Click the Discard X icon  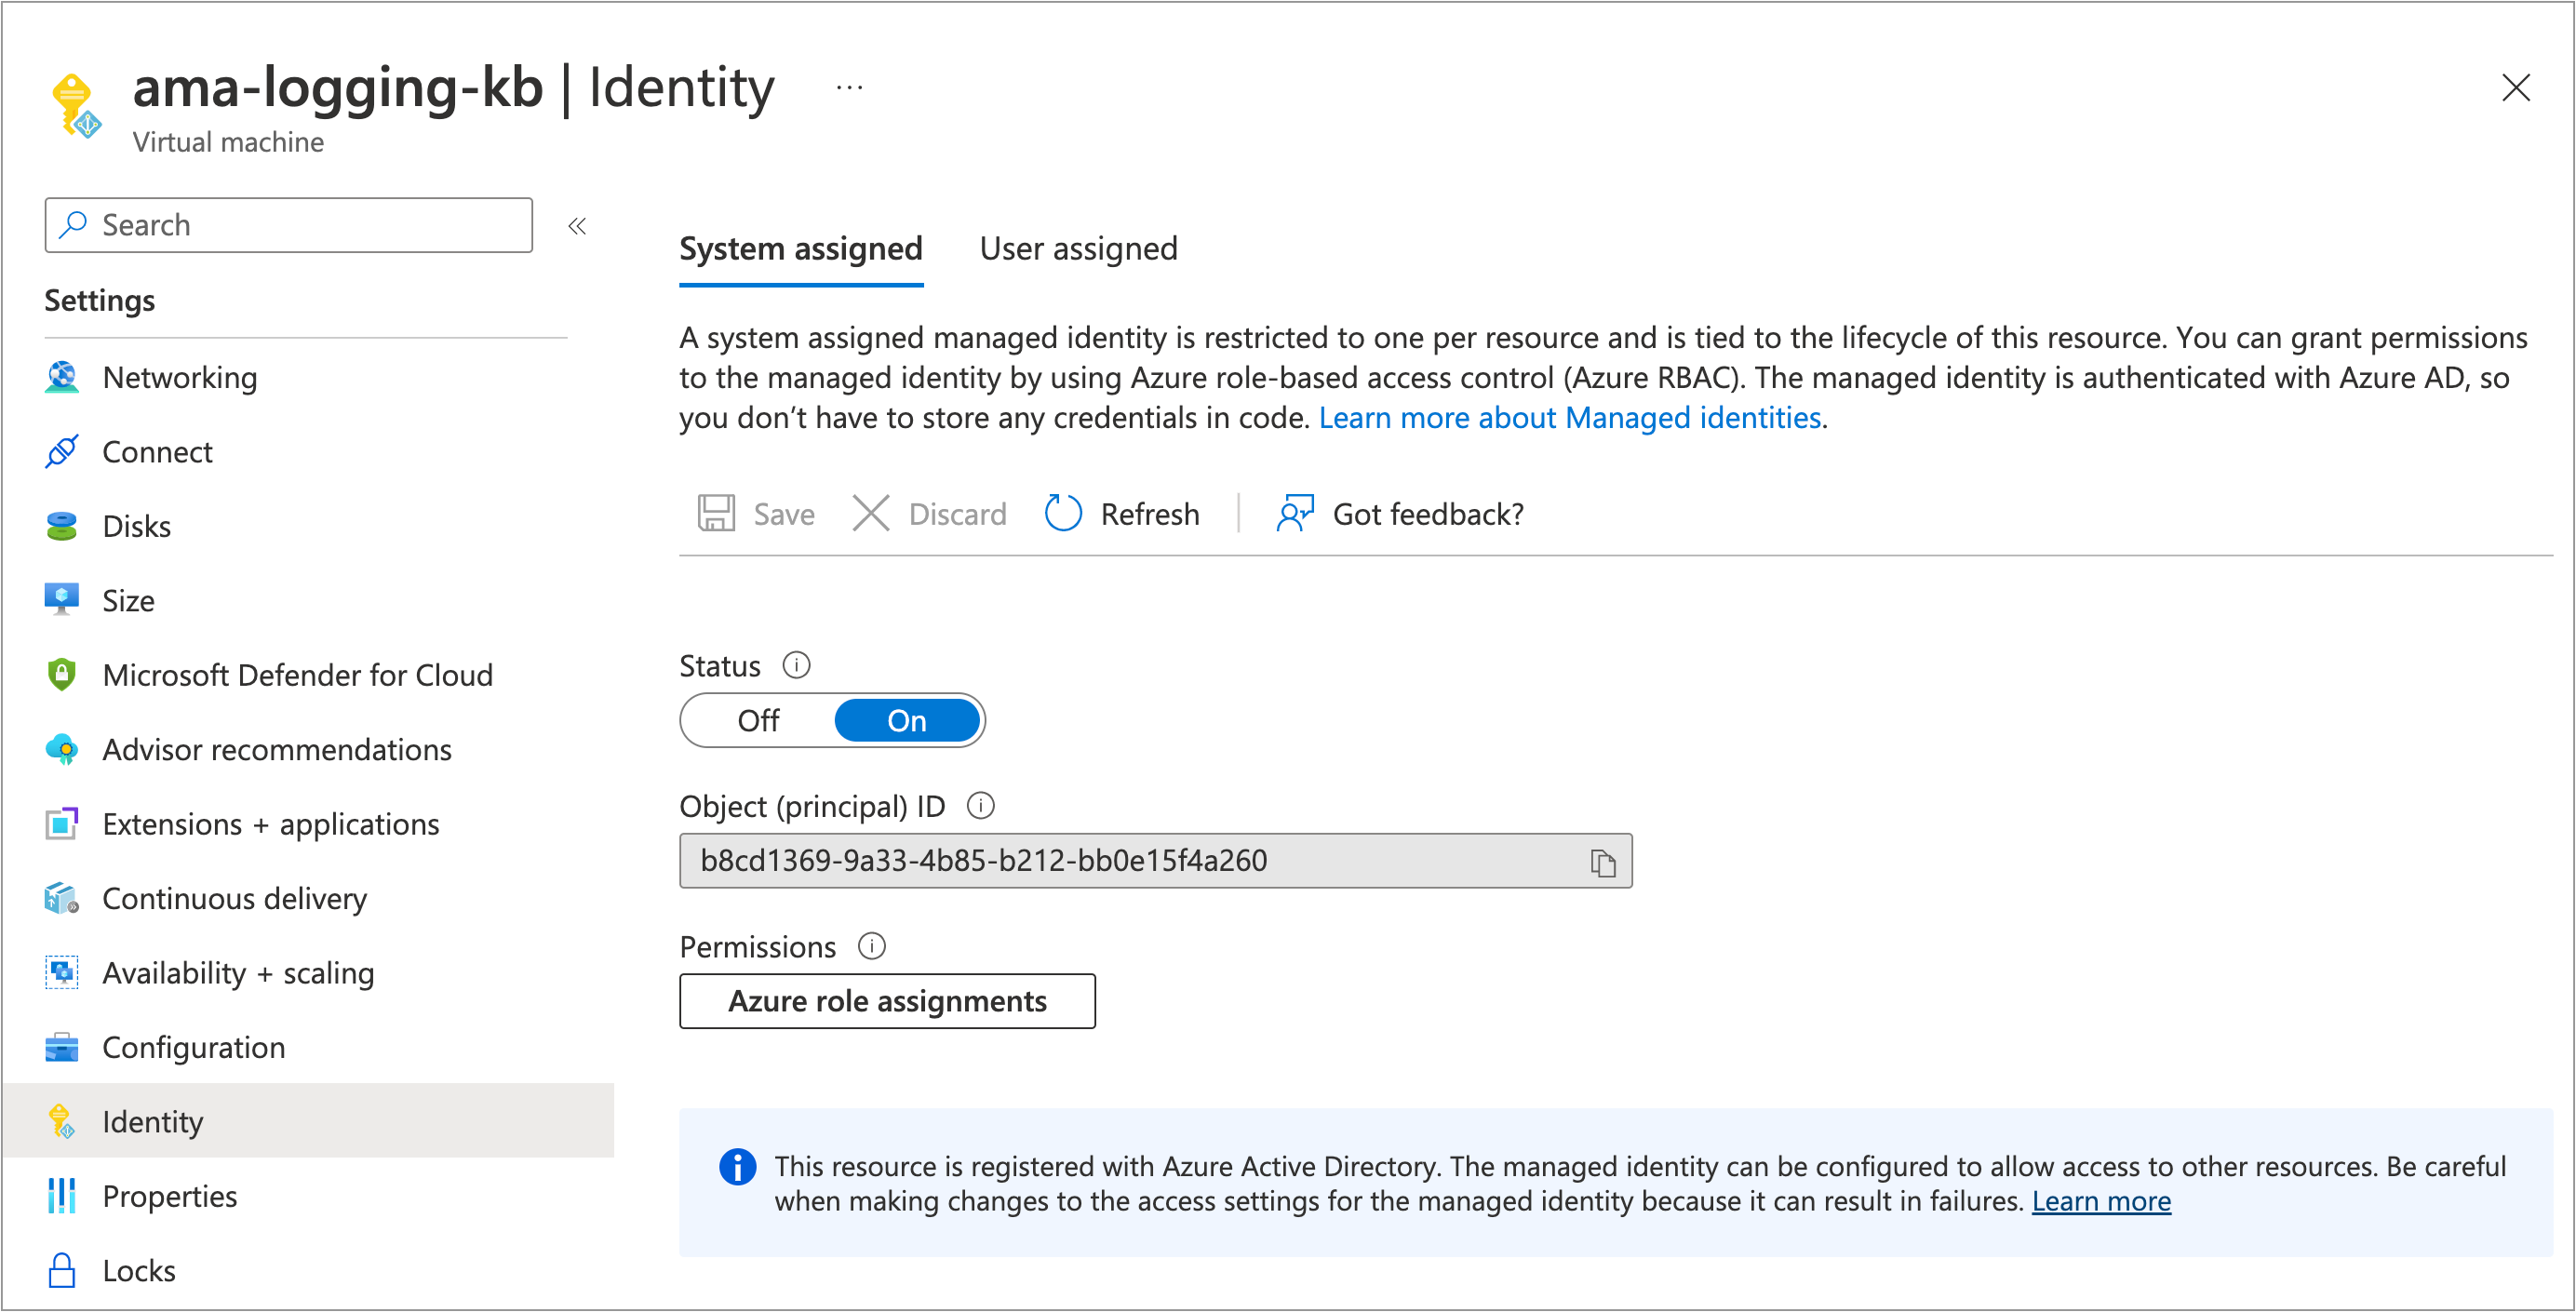[871, 514]
